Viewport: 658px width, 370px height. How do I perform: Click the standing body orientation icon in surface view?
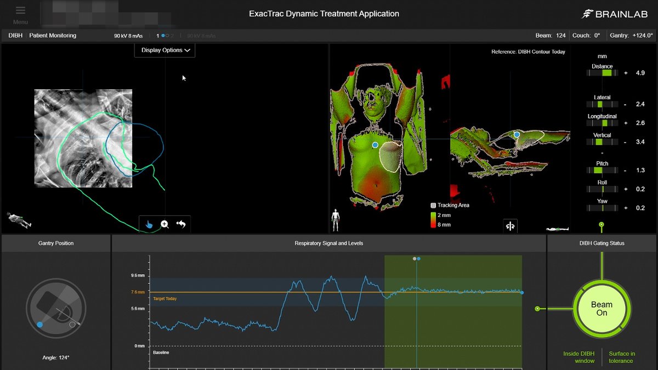point(335,220)
